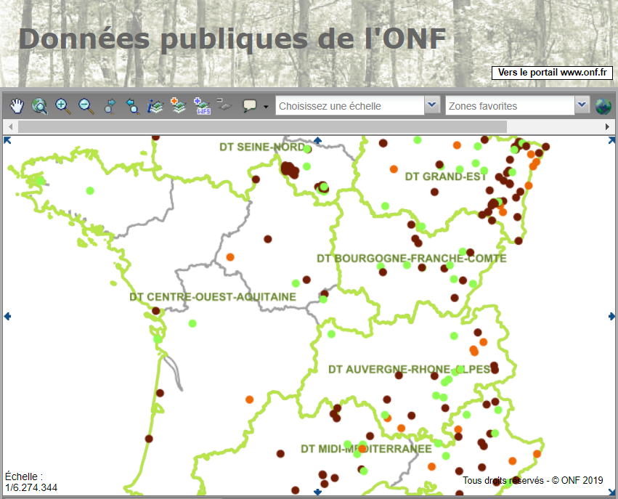
Task: Click the zoom to full extent magnifier
Action: tap(39, 106)
